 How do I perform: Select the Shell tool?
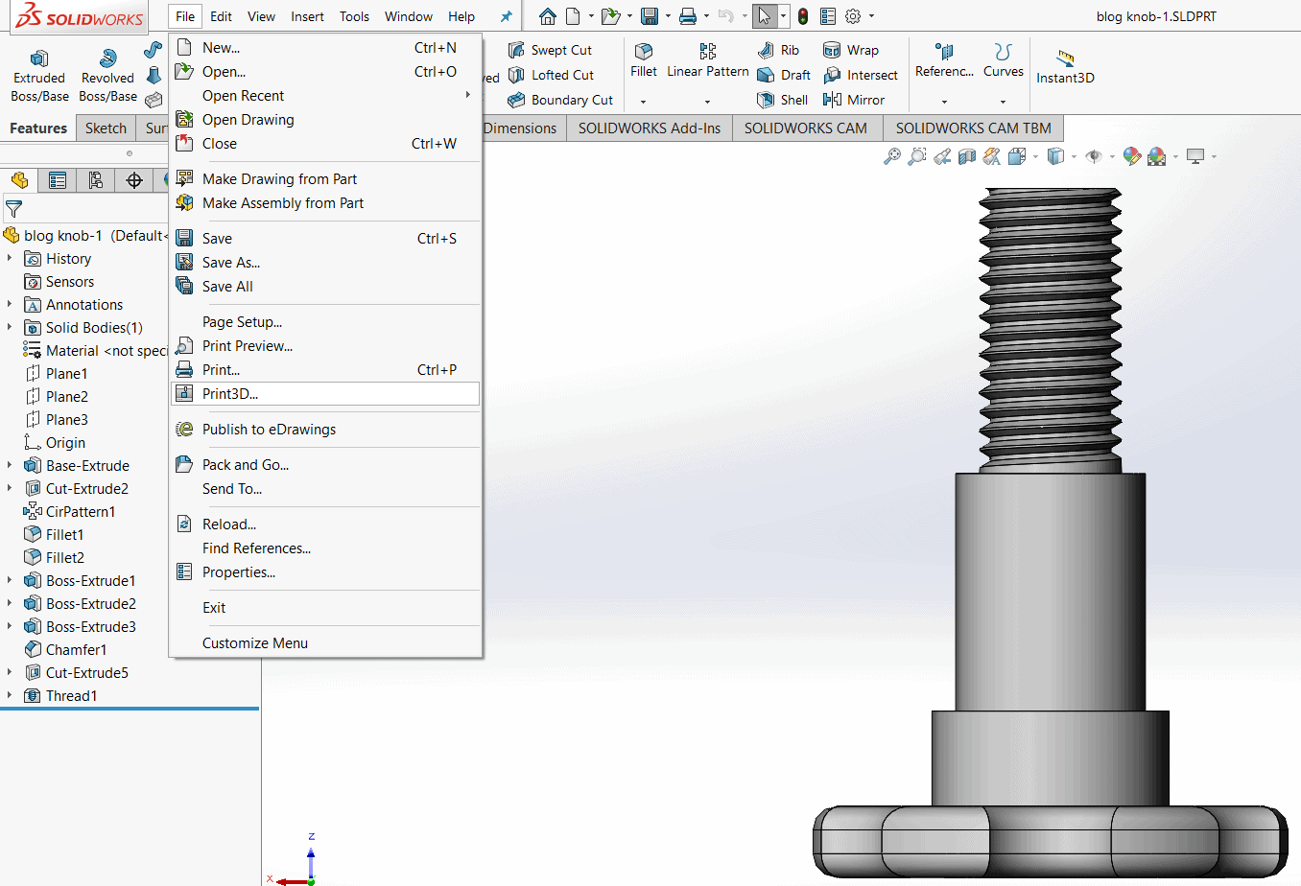click(x=783, y=100)
